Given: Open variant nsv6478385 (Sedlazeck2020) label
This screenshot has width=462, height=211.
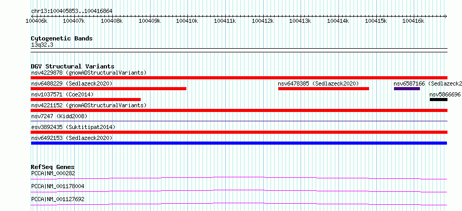Looking at the screenshot, I should (318, 83).
